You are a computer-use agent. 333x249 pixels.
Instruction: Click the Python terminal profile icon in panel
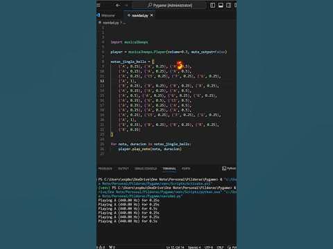point(224,168)
